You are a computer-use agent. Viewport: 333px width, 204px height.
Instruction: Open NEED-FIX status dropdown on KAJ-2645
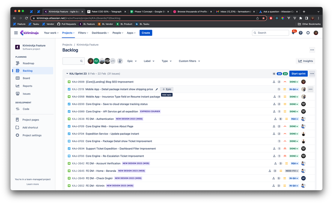[x=292, y=171]
